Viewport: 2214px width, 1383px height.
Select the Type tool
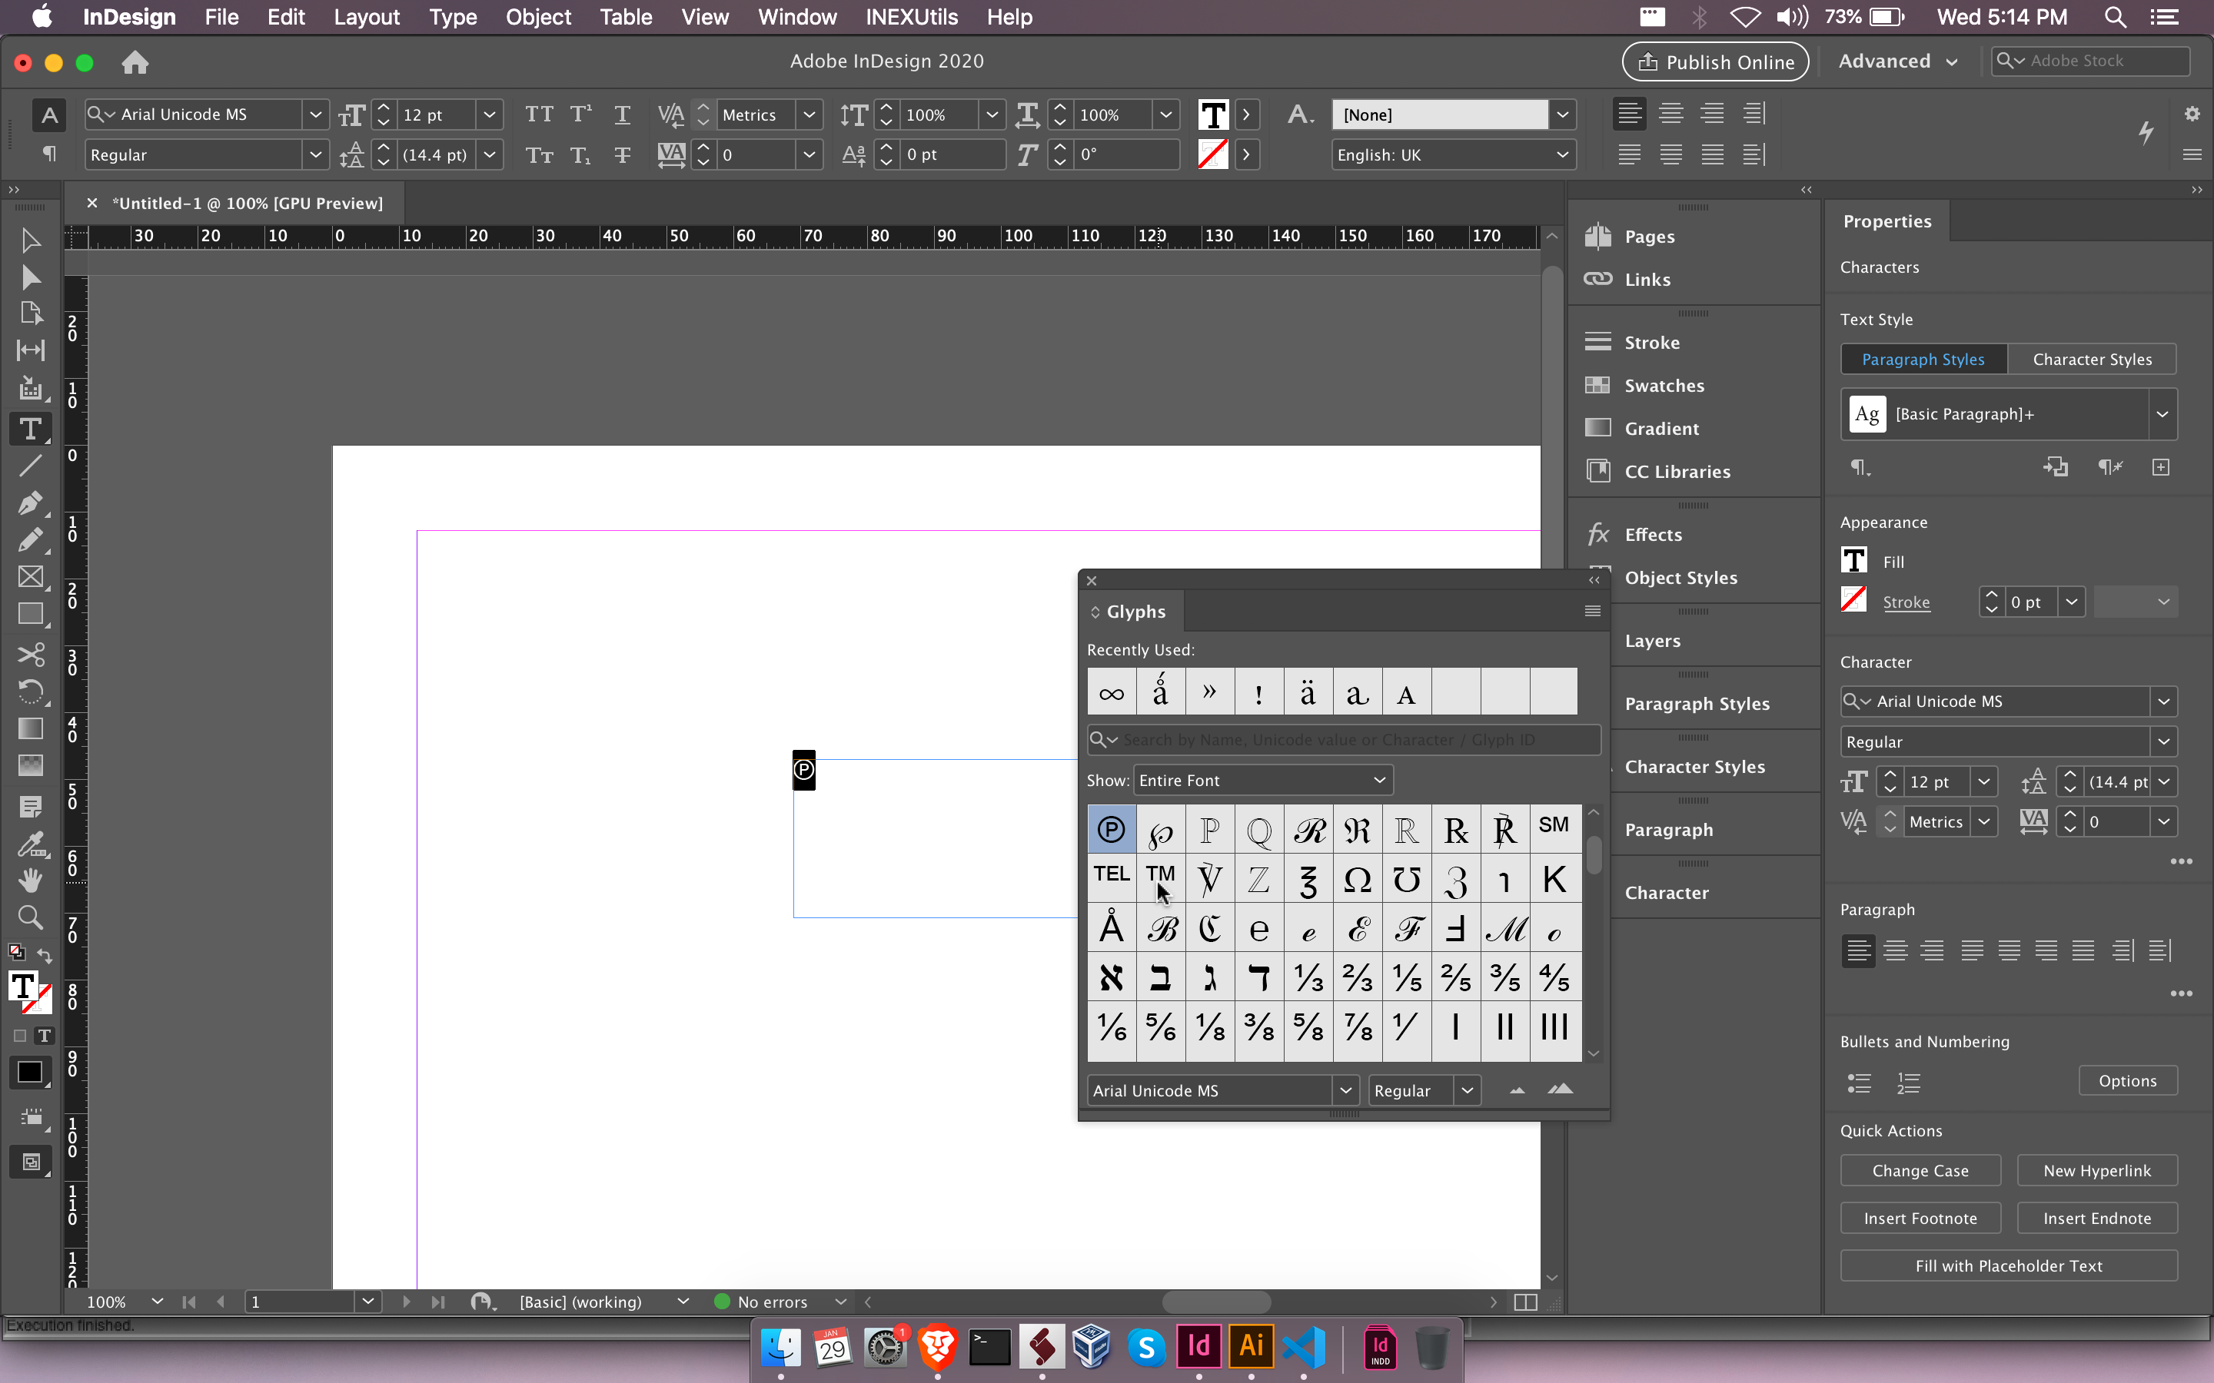click(30, 429)
